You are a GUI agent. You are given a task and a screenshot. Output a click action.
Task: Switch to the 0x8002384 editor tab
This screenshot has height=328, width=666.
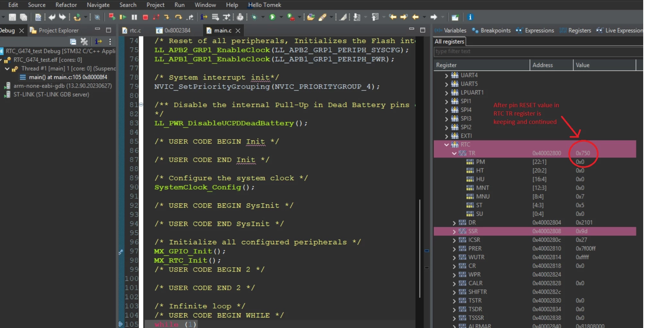pos(174,30)
